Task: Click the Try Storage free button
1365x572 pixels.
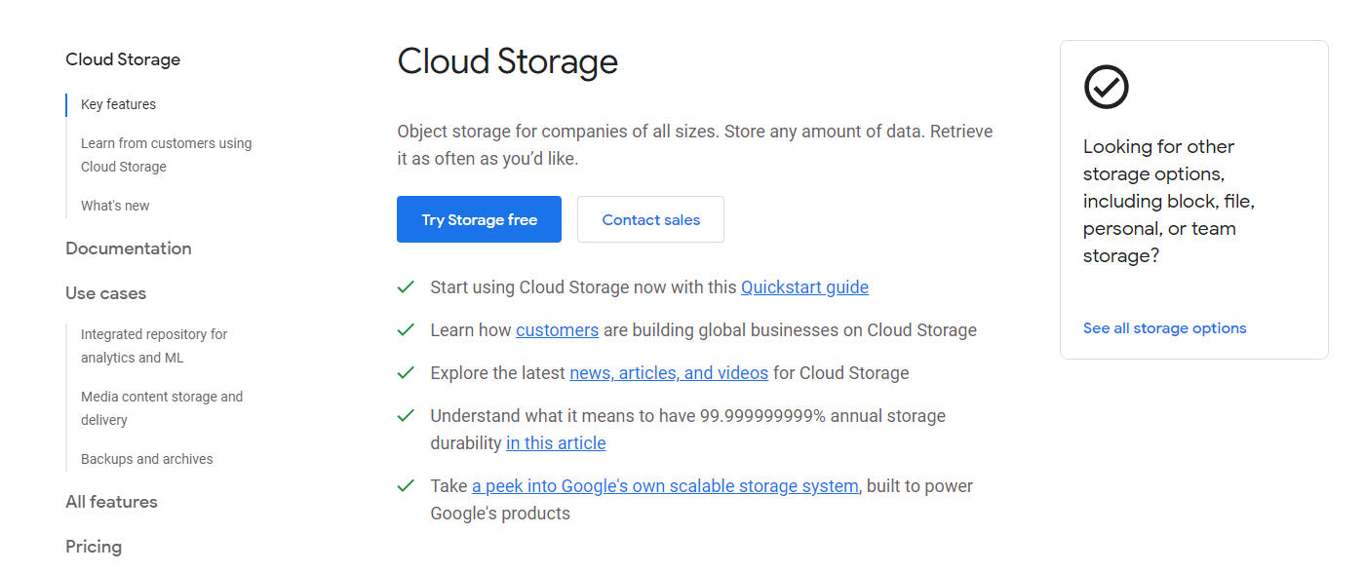Action: [x=479, y=219]
